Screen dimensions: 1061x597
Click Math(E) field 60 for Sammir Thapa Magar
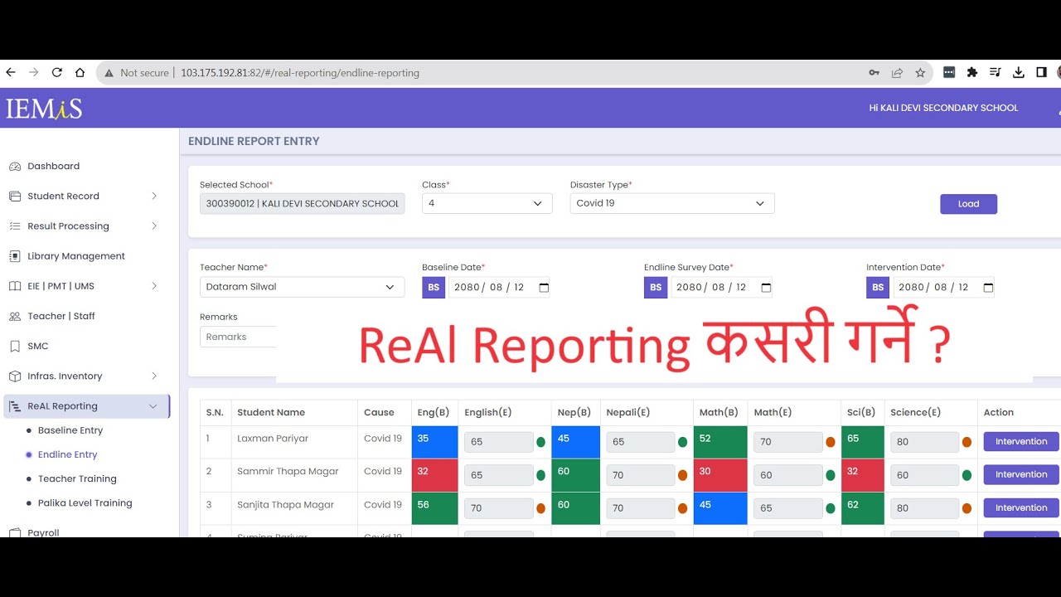787,475
